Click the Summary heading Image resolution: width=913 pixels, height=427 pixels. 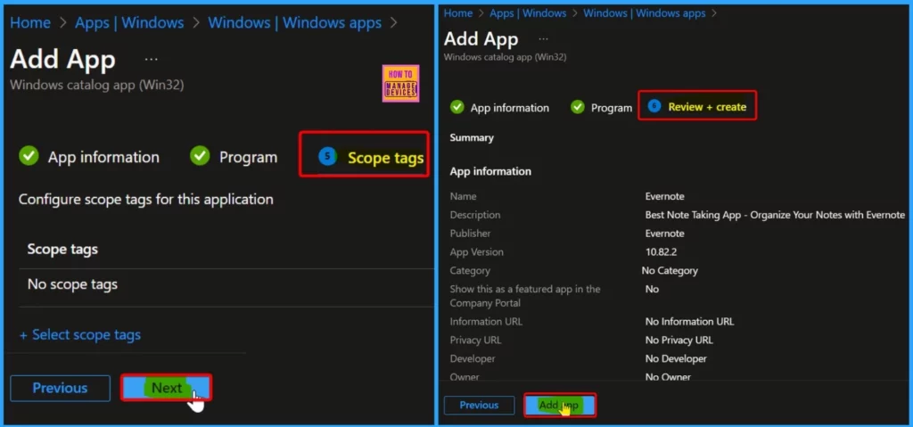[x=472, y=138]
